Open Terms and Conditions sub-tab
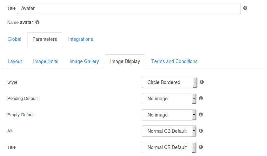The image size is (267, 156). click(174, 61)
